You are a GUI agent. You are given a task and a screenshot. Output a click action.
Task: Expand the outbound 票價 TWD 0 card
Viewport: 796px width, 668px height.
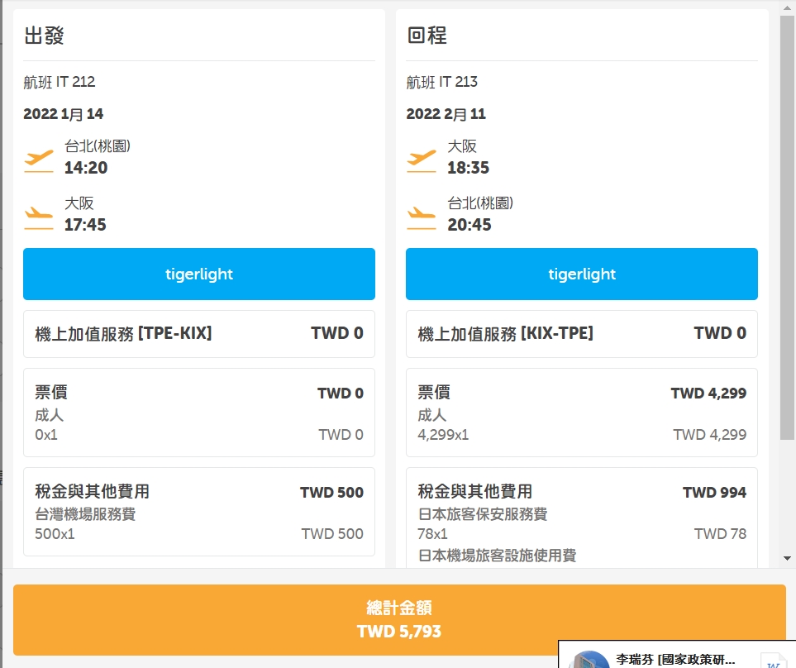[x=199, y=413]
